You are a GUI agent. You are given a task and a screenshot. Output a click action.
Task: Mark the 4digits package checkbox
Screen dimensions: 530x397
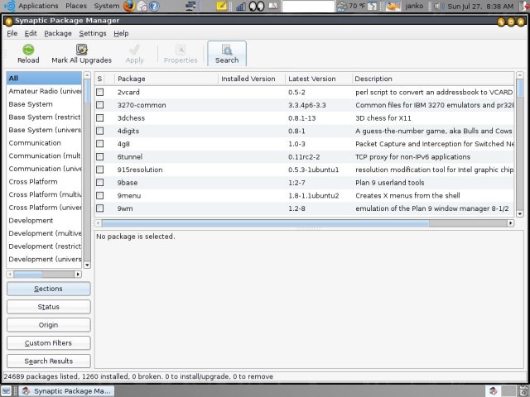99,131
